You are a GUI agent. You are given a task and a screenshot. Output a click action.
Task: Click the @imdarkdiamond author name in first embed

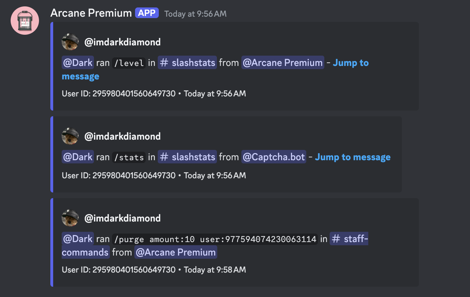click(x=122, y=42)
